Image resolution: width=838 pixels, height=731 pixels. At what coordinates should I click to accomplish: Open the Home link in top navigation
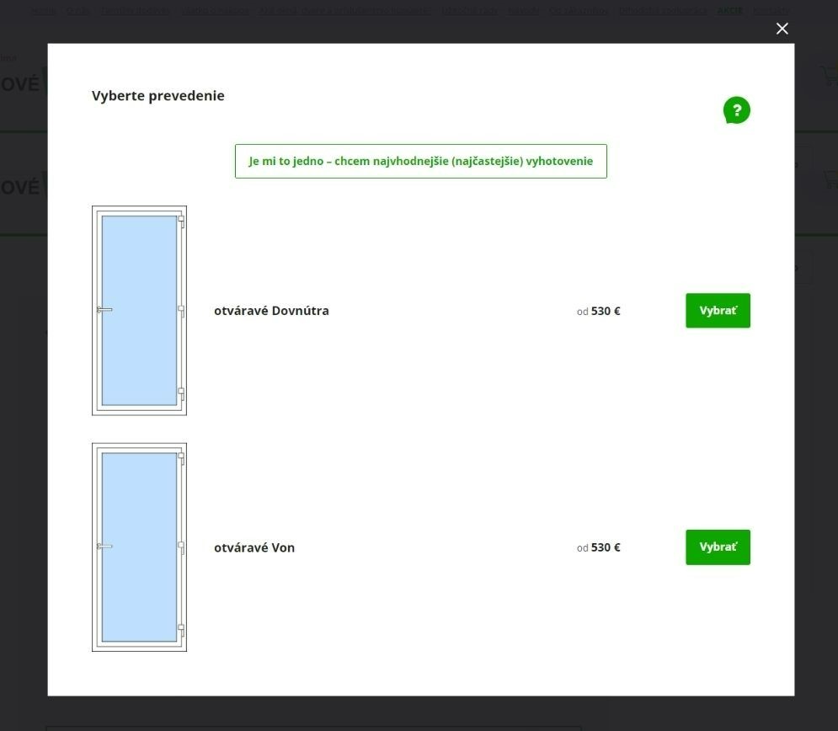click(x=44, y=11)
